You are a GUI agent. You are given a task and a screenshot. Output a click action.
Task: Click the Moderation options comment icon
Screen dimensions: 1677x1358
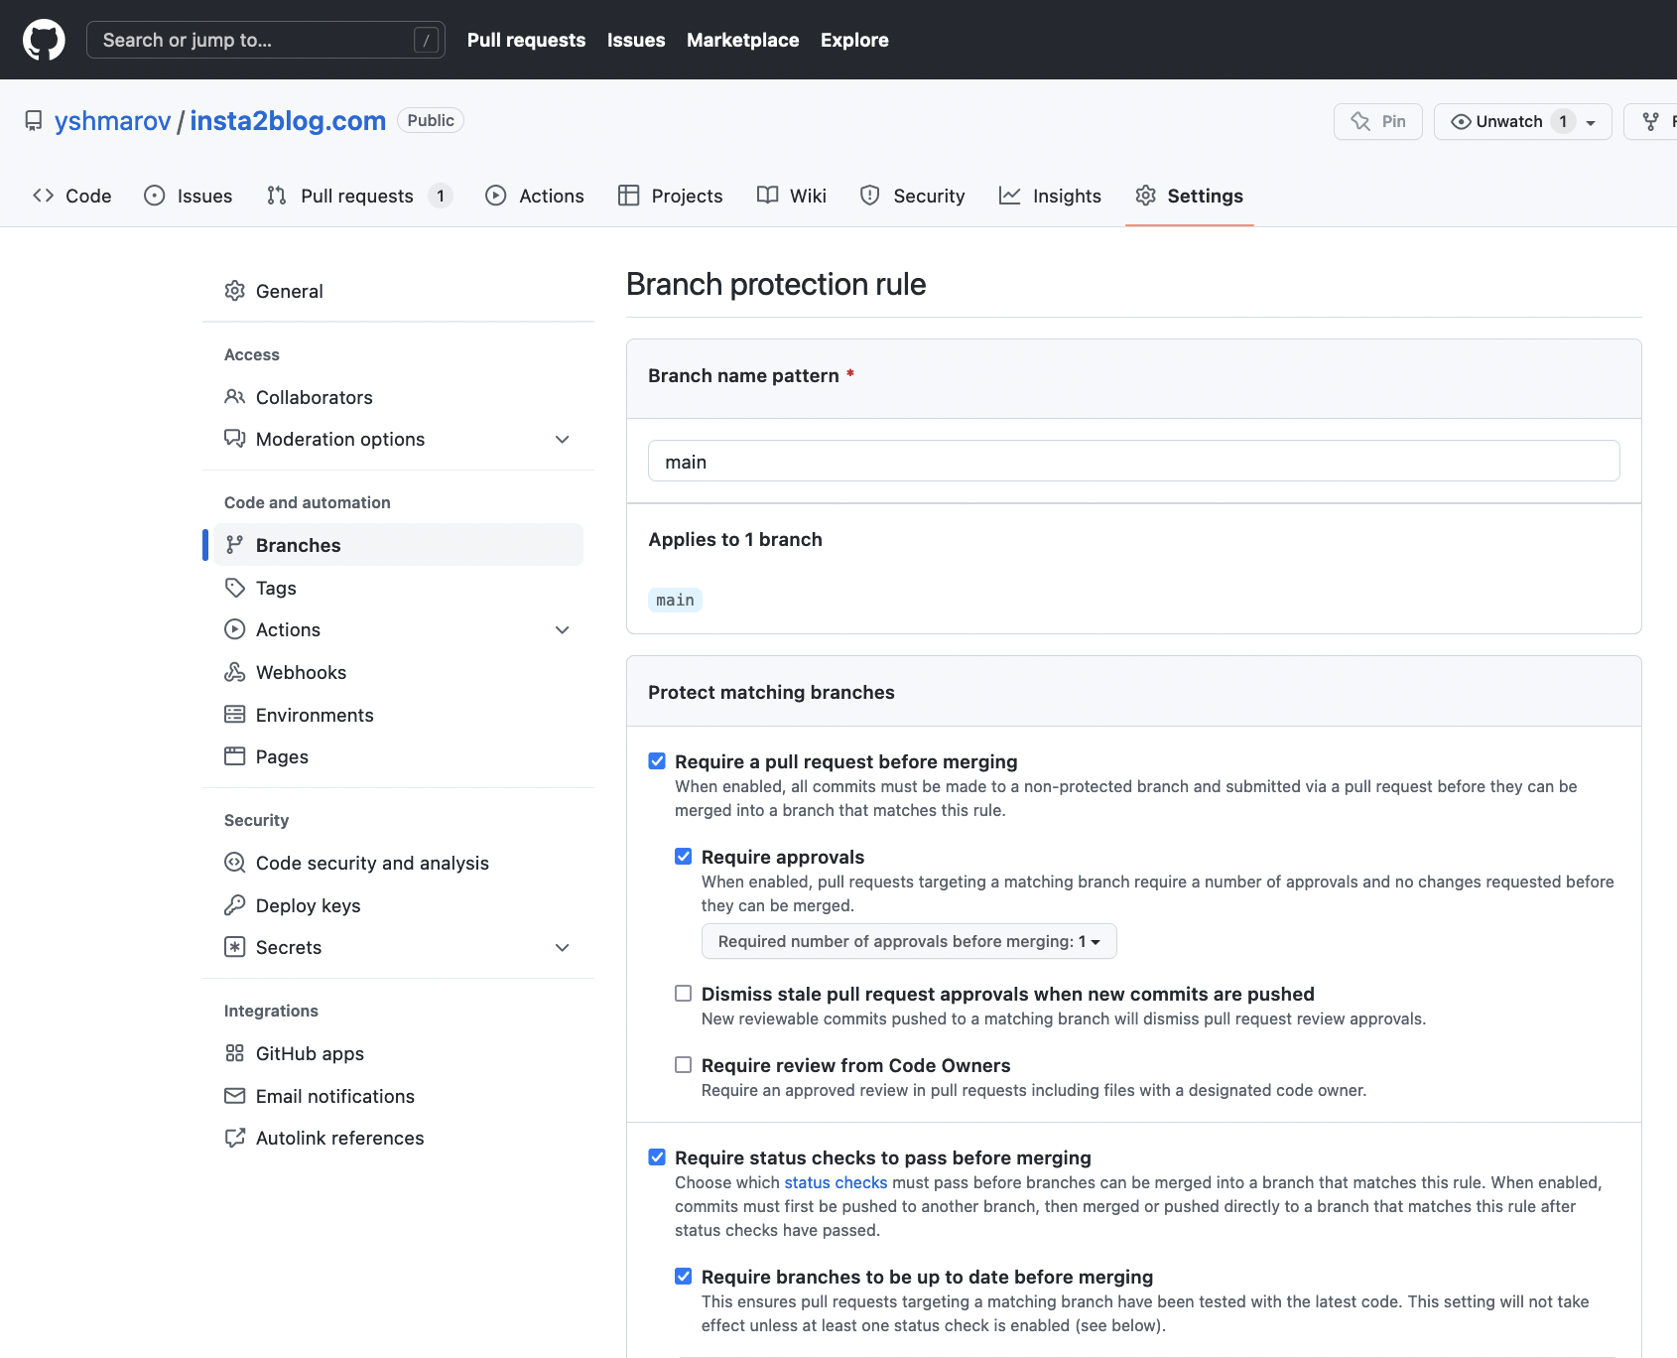coord(235,439)
